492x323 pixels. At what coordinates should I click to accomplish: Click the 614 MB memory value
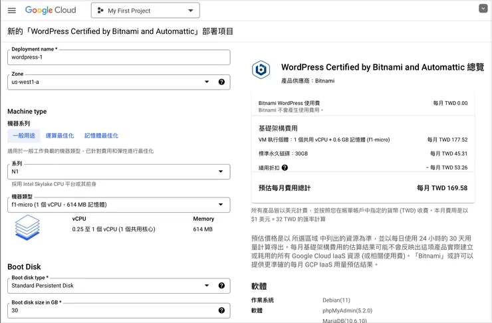coord(203,229)
